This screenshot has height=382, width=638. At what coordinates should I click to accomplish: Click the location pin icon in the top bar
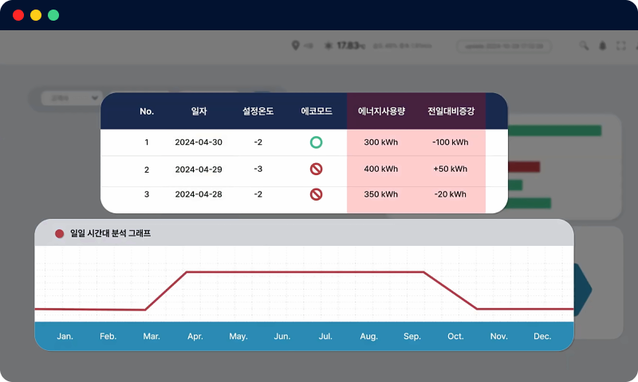pos(296,45)
